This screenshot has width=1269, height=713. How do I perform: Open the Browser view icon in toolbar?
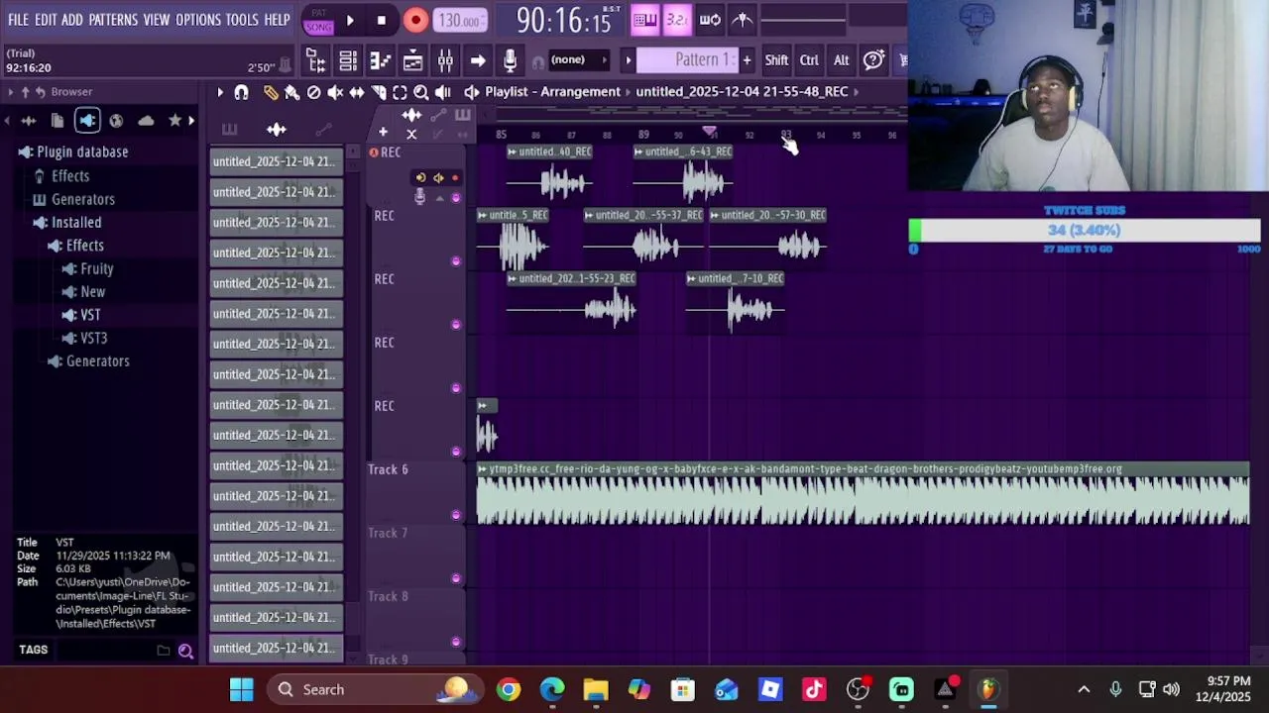pos(316,61)
